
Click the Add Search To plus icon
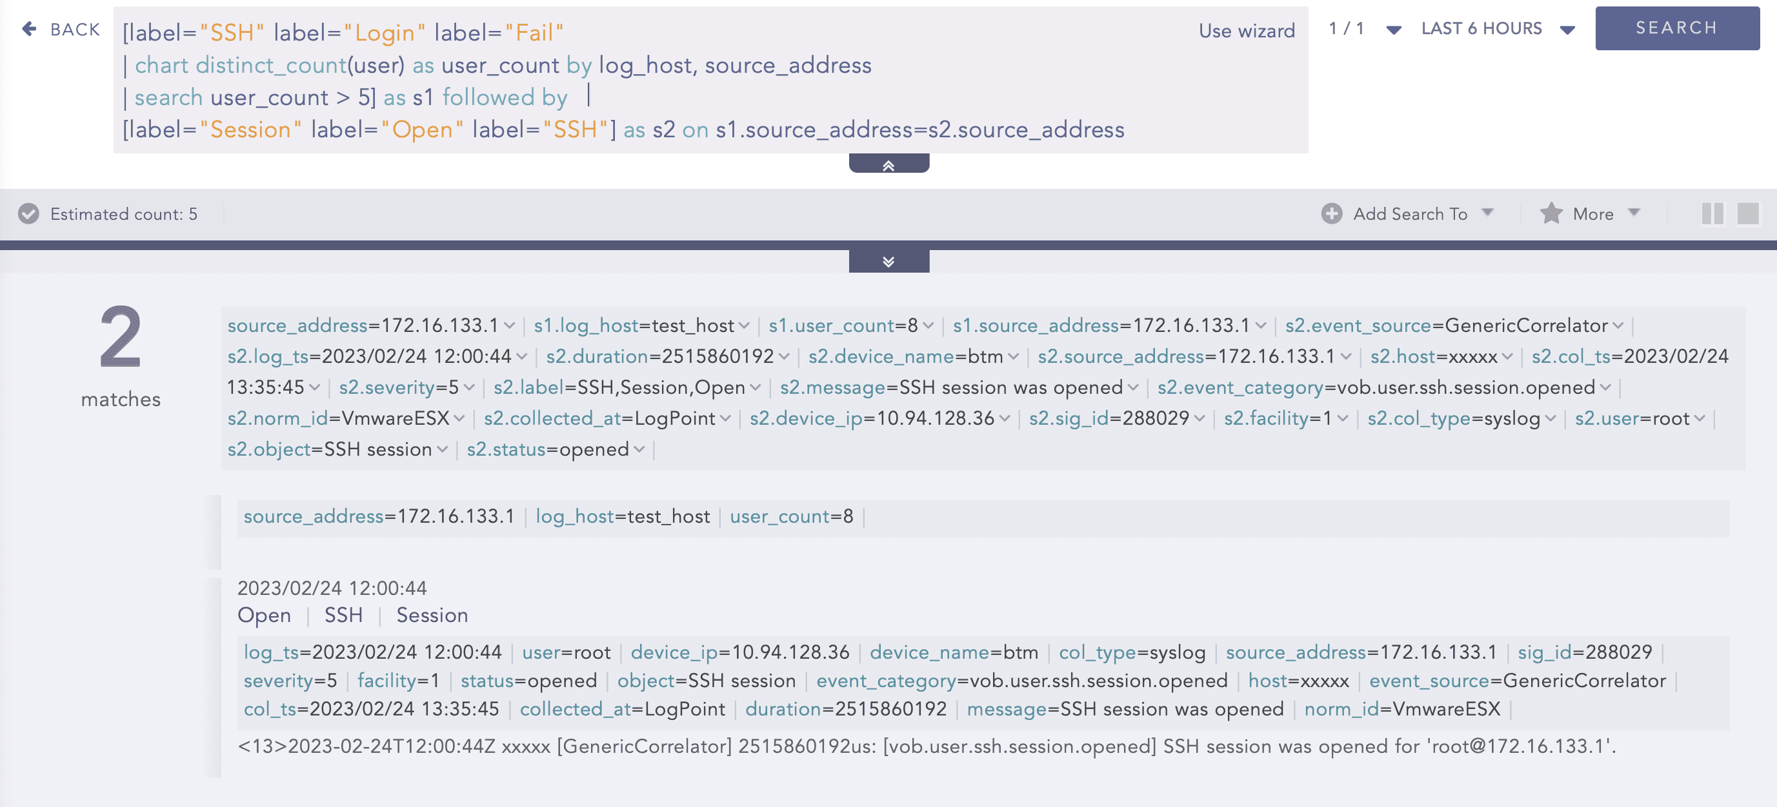tap(1331, 213)
